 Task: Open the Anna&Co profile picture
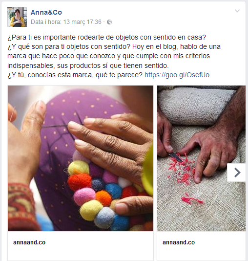coord(17,17)
